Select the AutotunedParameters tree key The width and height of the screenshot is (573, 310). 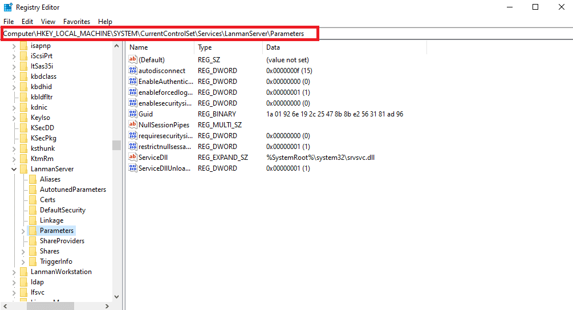(x=73, y=189)
